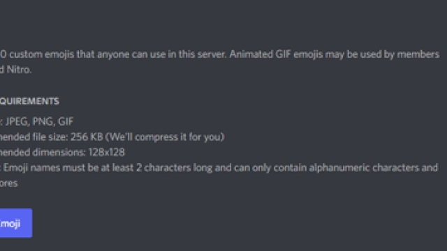Click the 256 KB file size text
447x251 pixels.
pyautogui.click(x=87, y=137)
